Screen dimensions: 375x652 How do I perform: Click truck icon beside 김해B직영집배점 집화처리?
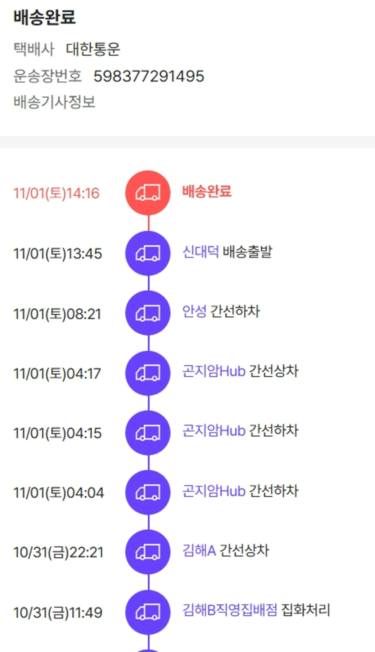pos(148,612)
